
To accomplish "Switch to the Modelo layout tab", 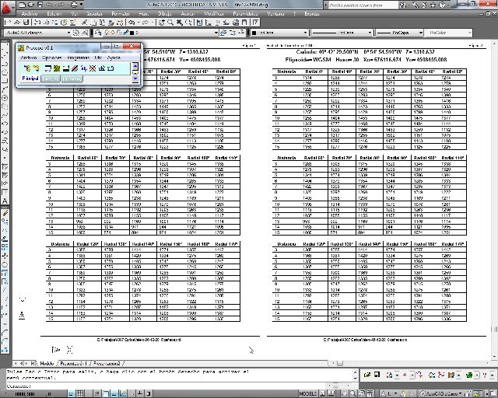I will (x=47, y=363).
